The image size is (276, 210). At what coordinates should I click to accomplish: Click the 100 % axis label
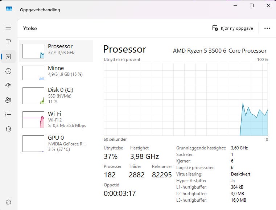[263, 59]
